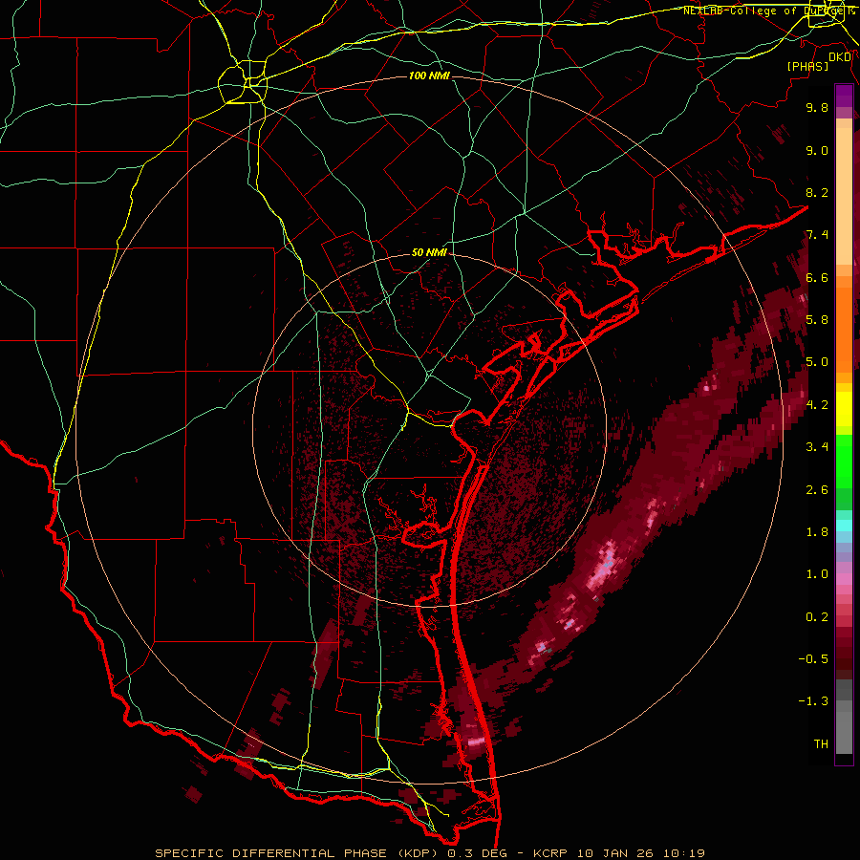Image resolution: width=860 pixels, height=860 pixels.
Task: Click the 1.8 scale value
Action: click(817, 532)
